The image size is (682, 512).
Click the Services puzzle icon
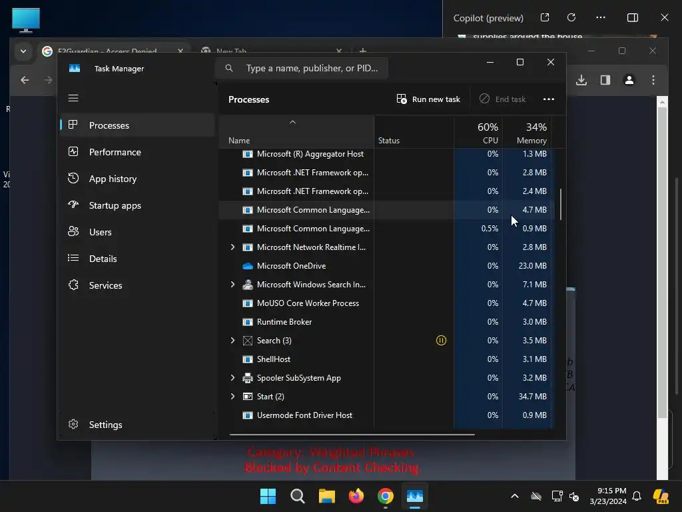click(x=73, y=285)
